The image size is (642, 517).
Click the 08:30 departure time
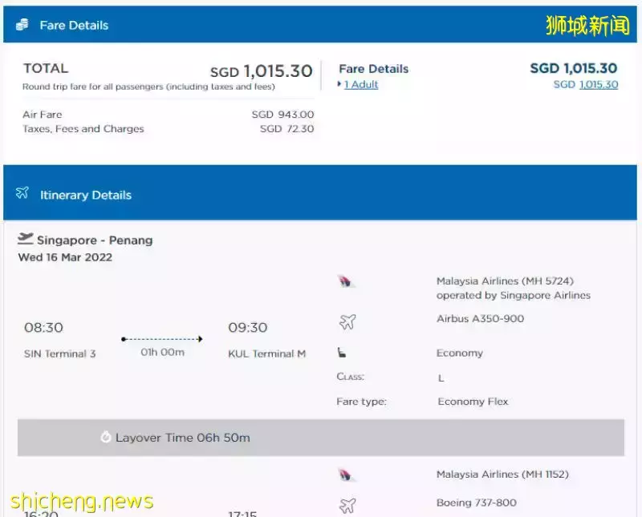coord(43,328)
